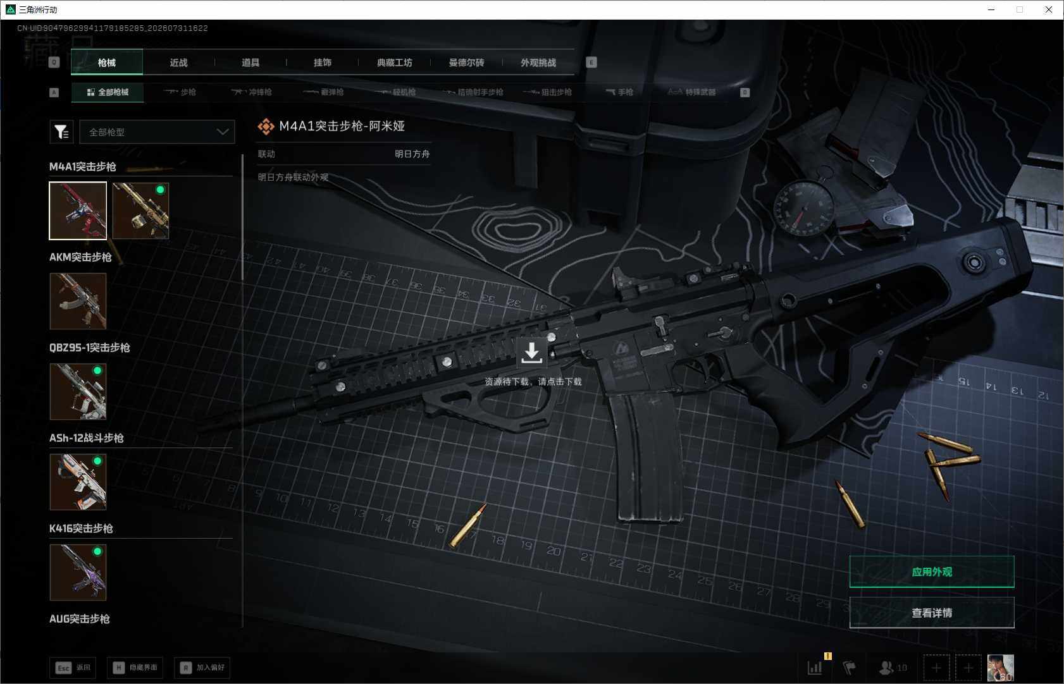Open the weapon filter icon button
The width and height of the screenshot is (1064, 684).
point(61,131)
